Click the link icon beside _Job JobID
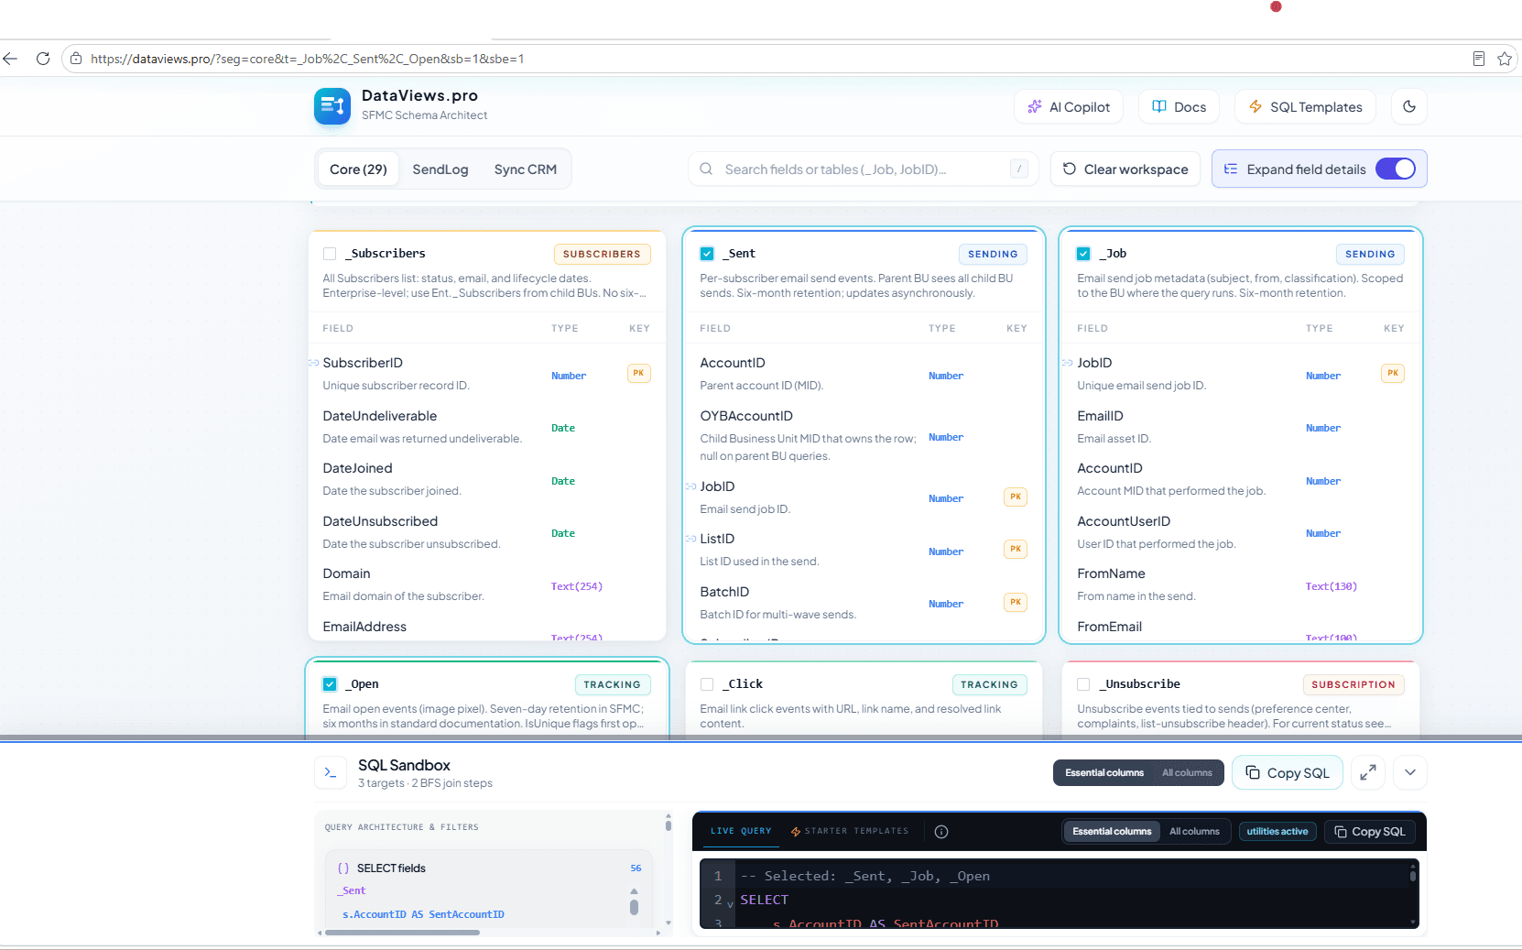 click(1068, 363)
